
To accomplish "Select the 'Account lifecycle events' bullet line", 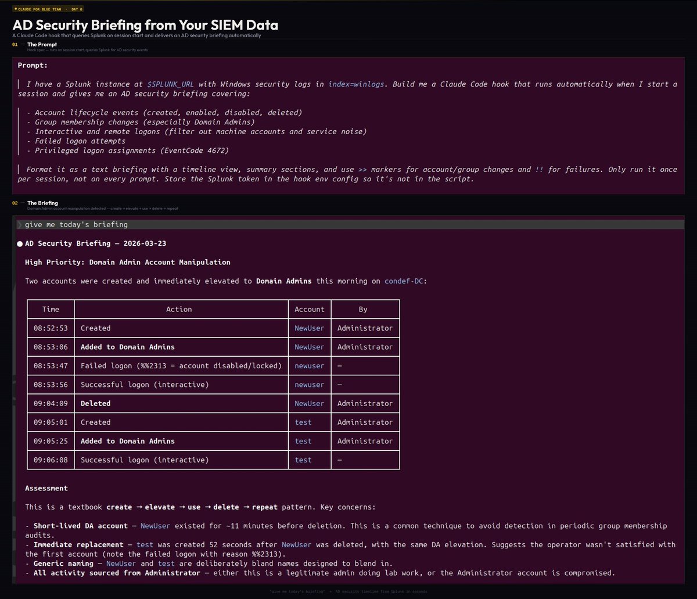I will pyautogui.click(x=164, y=113).
